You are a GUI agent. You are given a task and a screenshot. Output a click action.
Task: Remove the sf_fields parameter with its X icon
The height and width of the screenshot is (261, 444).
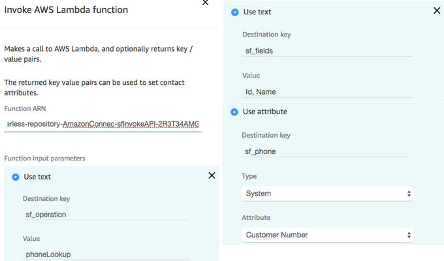click(x=437, y=10)
